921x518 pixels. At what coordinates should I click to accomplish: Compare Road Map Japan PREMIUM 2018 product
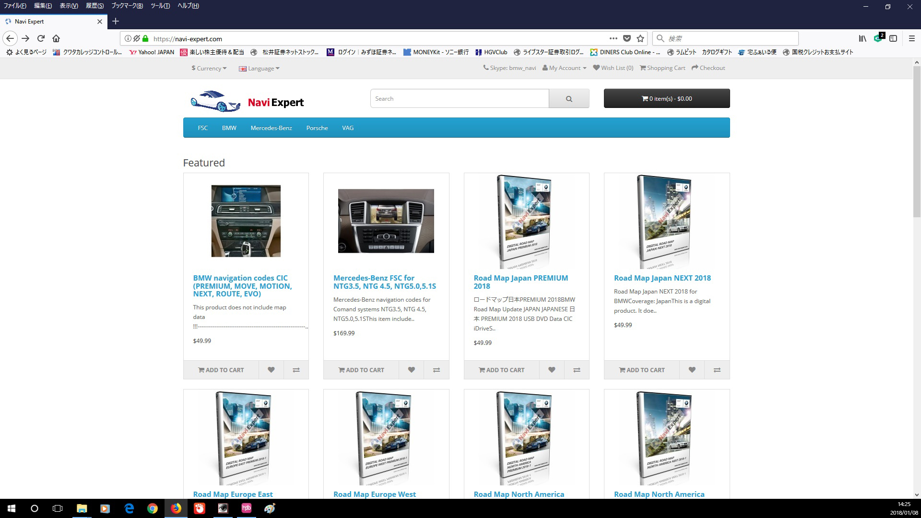click(577, 370)
